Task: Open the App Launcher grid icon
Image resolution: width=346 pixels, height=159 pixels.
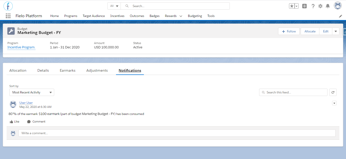Action: [8, 16]
